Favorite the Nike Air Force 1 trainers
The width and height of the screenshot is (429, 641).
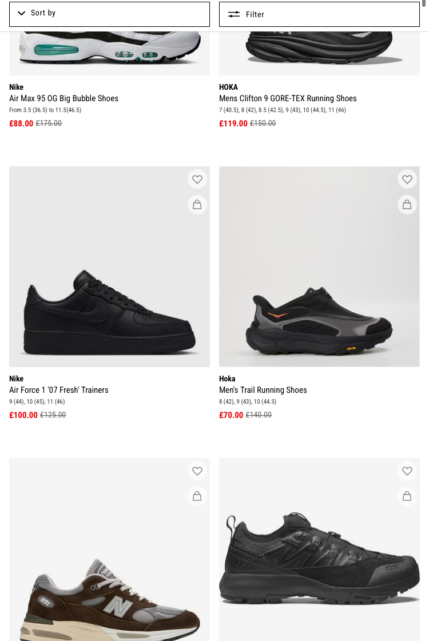pos(197,180)
